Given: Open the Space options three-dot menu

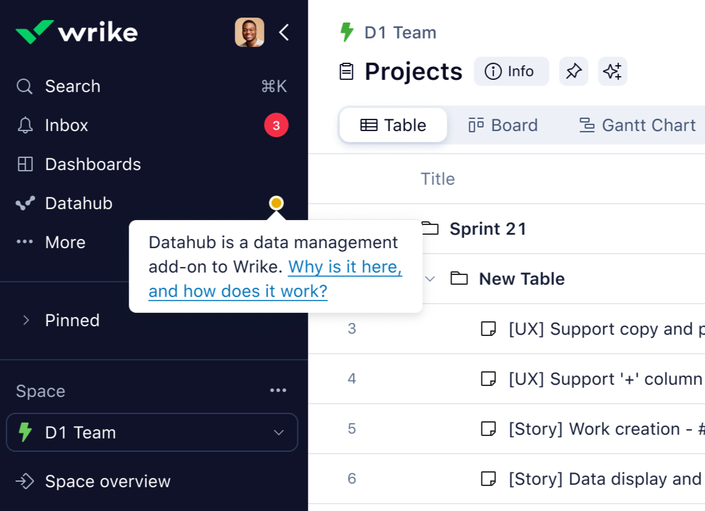Looking at the screenshot, I should coord(278,390).
